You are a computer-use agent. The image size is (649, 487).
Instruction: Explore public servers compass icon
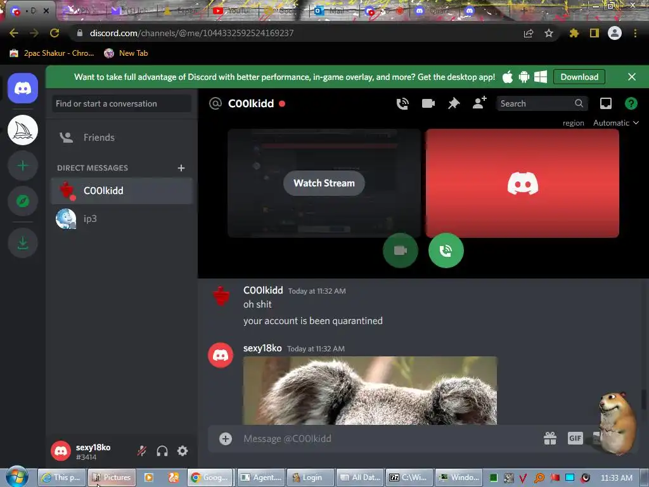[x=23, y=201]
